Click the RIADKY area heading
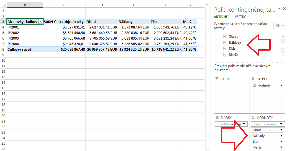 coord(226,118)
